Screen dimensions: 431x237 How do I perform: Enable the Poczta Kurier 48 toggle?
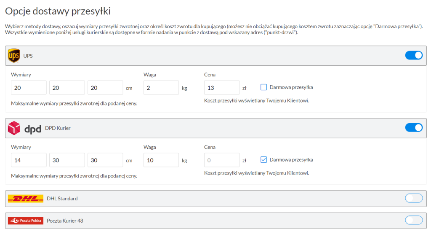click(413, 220)
